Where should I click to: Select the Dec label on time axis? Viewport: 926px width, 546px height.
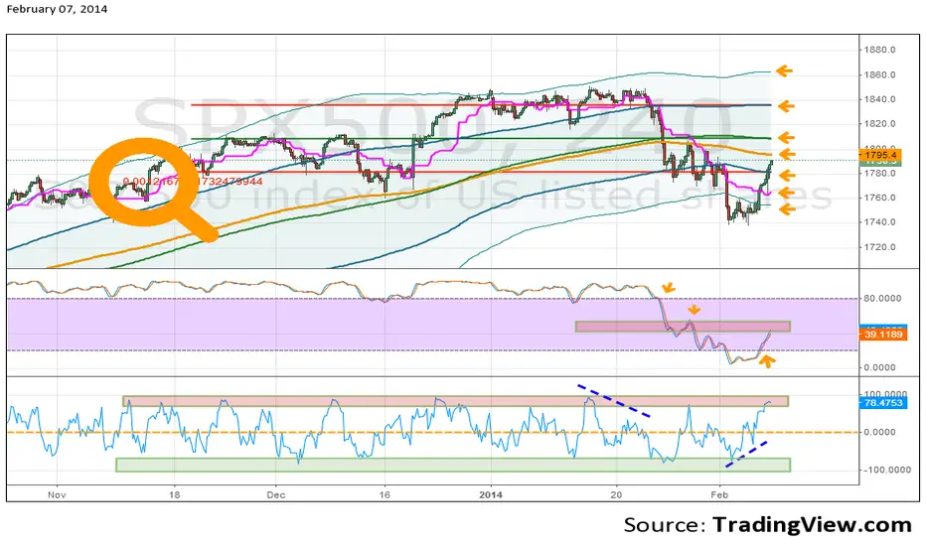276,494
